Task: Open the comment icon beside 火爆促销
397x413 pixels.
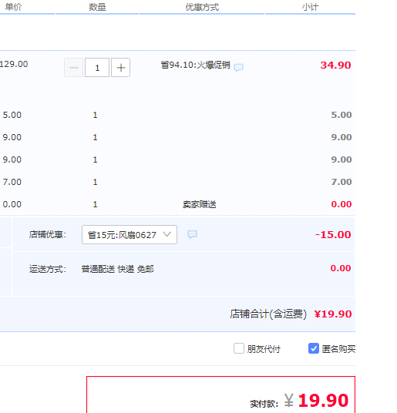Action: point(239,68)
